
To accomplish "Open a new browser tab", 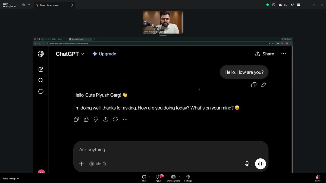I will [94, 39].
